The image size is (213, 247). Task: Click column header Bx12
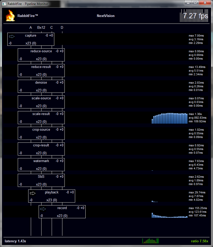pyautogui.click(x=41, y=28)
